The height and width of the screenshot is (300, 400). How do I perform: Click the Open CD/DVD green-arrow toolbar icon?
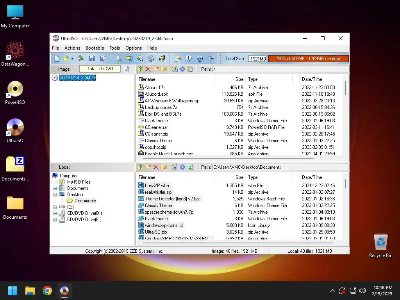pos(80,59)
